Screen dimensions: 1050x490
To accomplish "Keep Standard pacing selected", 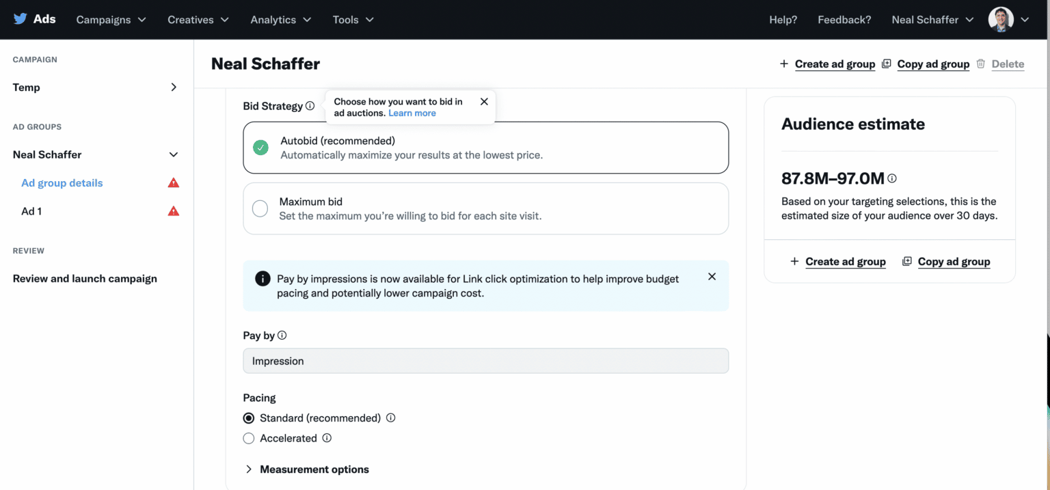I will tap(249, 418).
